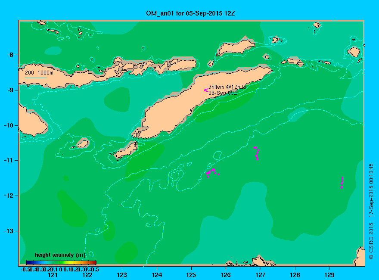Click latitude label -8 on left axis

10,55
